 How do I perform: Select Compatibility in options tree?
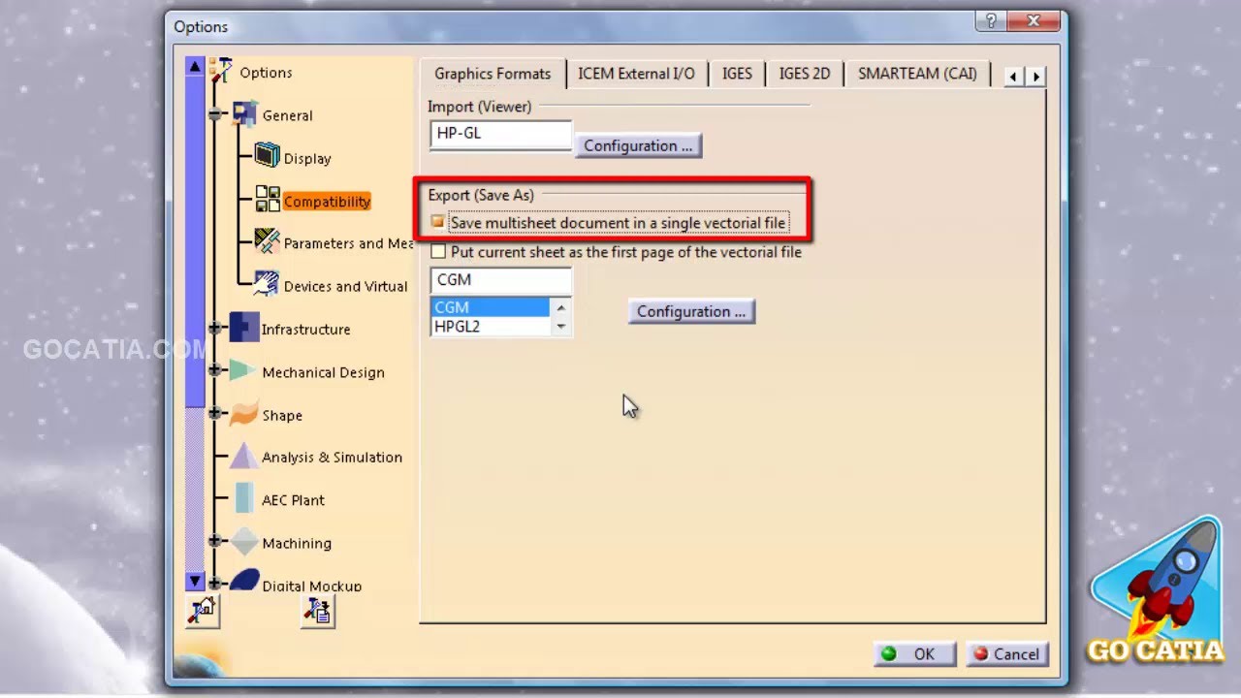(x=327, y=202)
